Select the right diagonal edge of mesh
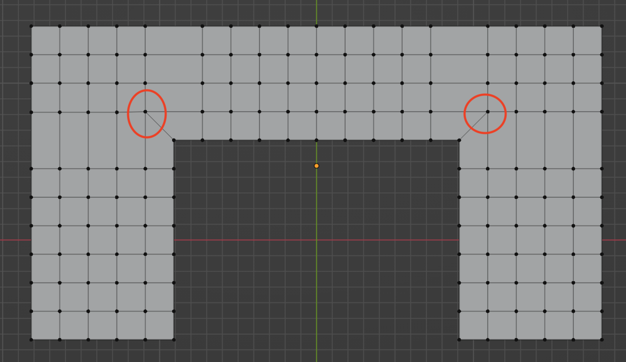This screenshot has height=362, width=626. click(x=473, y=126)
